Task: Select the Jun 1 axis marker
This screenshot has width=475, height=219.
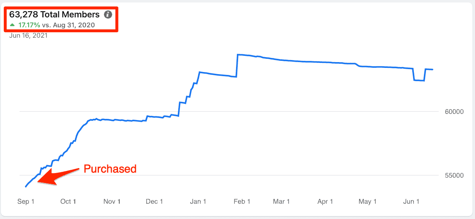Action: (x=411, y=202)
